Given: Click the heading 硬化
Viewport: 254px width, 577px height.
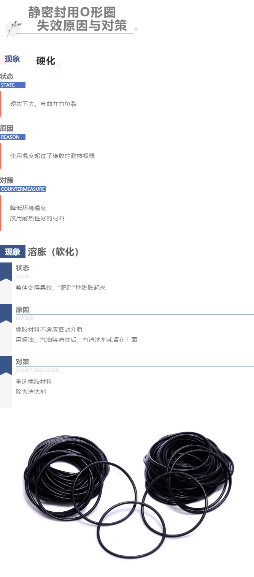Looking at the screenshot, I should point(46,61).
